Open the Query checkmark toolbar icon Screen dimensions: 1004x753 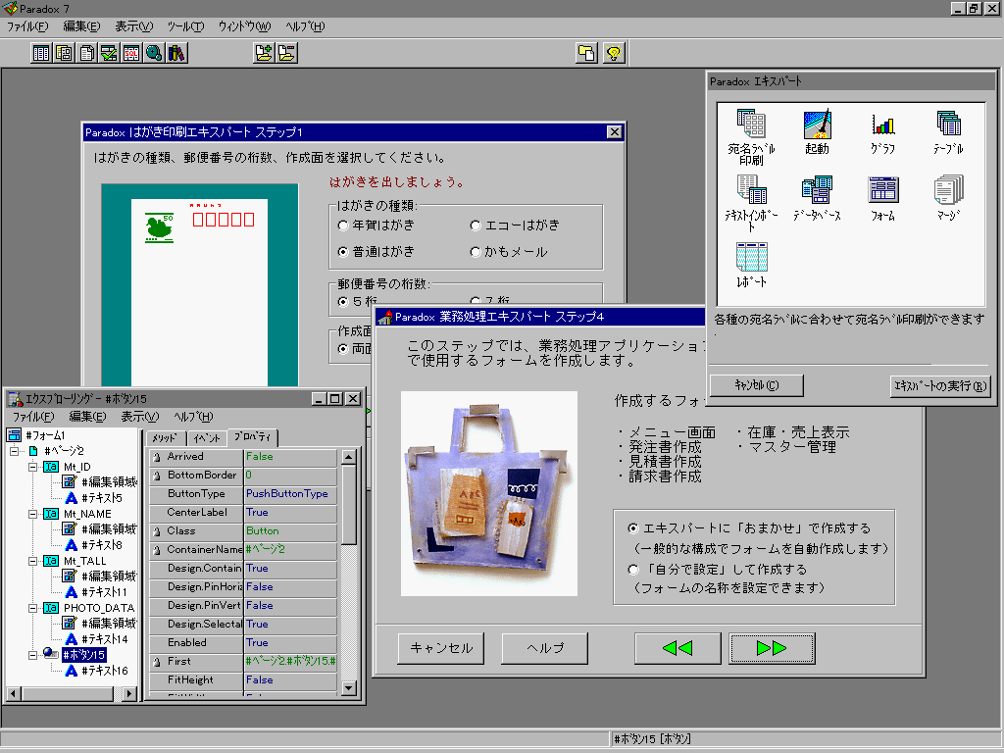(109, 53)
